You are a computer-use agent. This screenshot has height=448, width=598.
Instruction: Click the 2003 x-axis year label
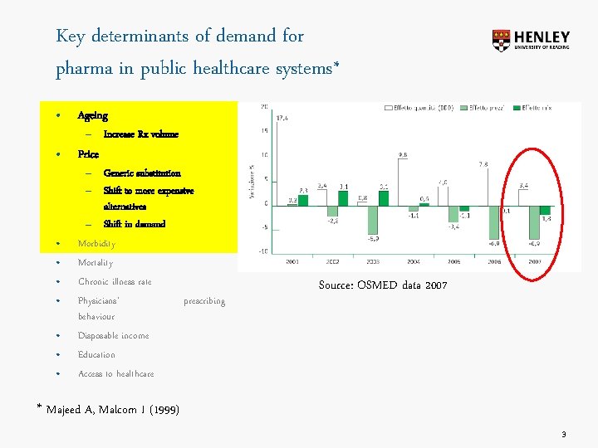point(373,261)
